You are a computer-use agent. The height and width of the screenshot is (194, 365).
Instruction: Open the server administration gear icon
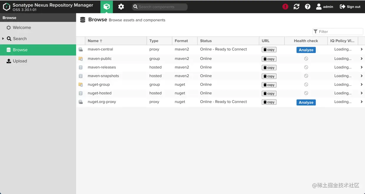(x=121, y=6)
